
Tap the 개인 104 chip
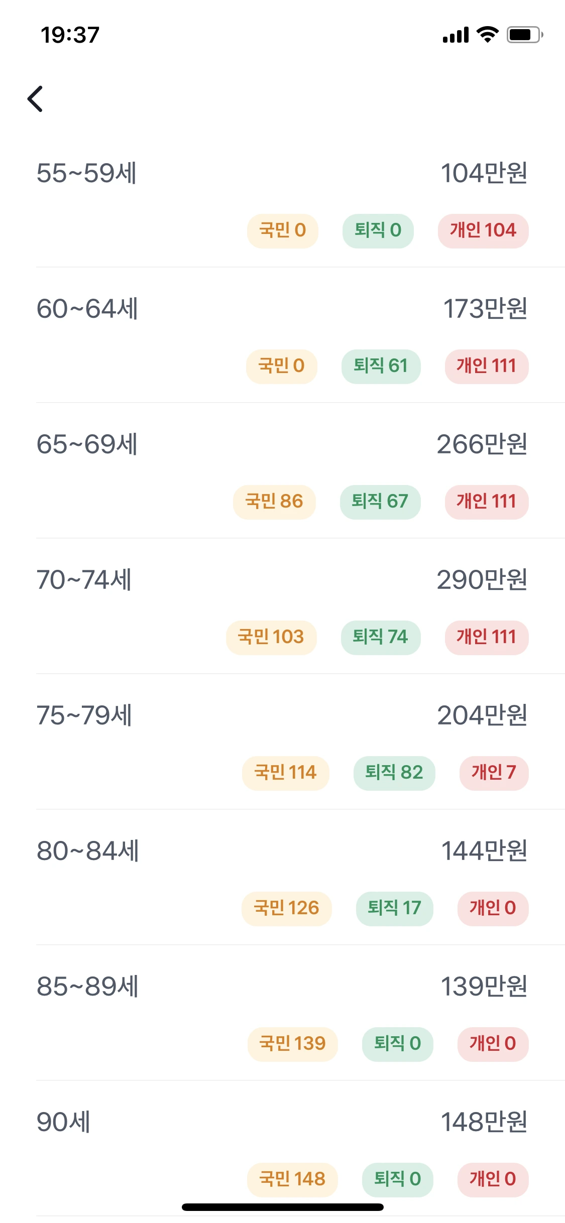483,230
